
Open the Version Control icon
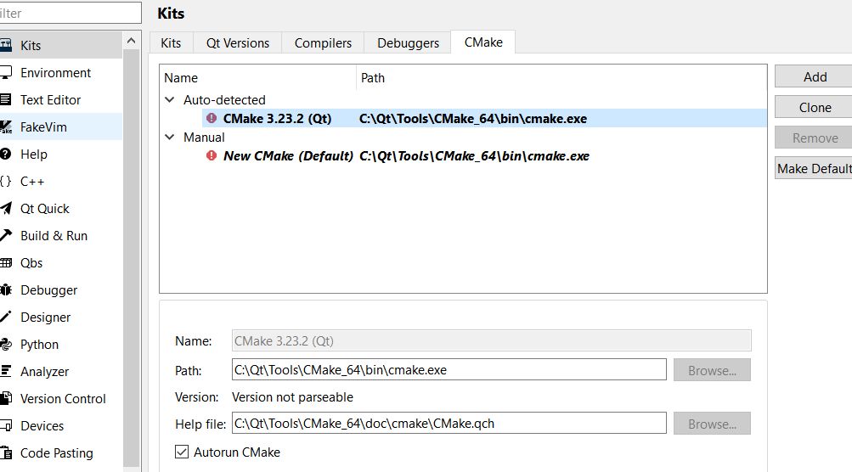click(5, 398)
